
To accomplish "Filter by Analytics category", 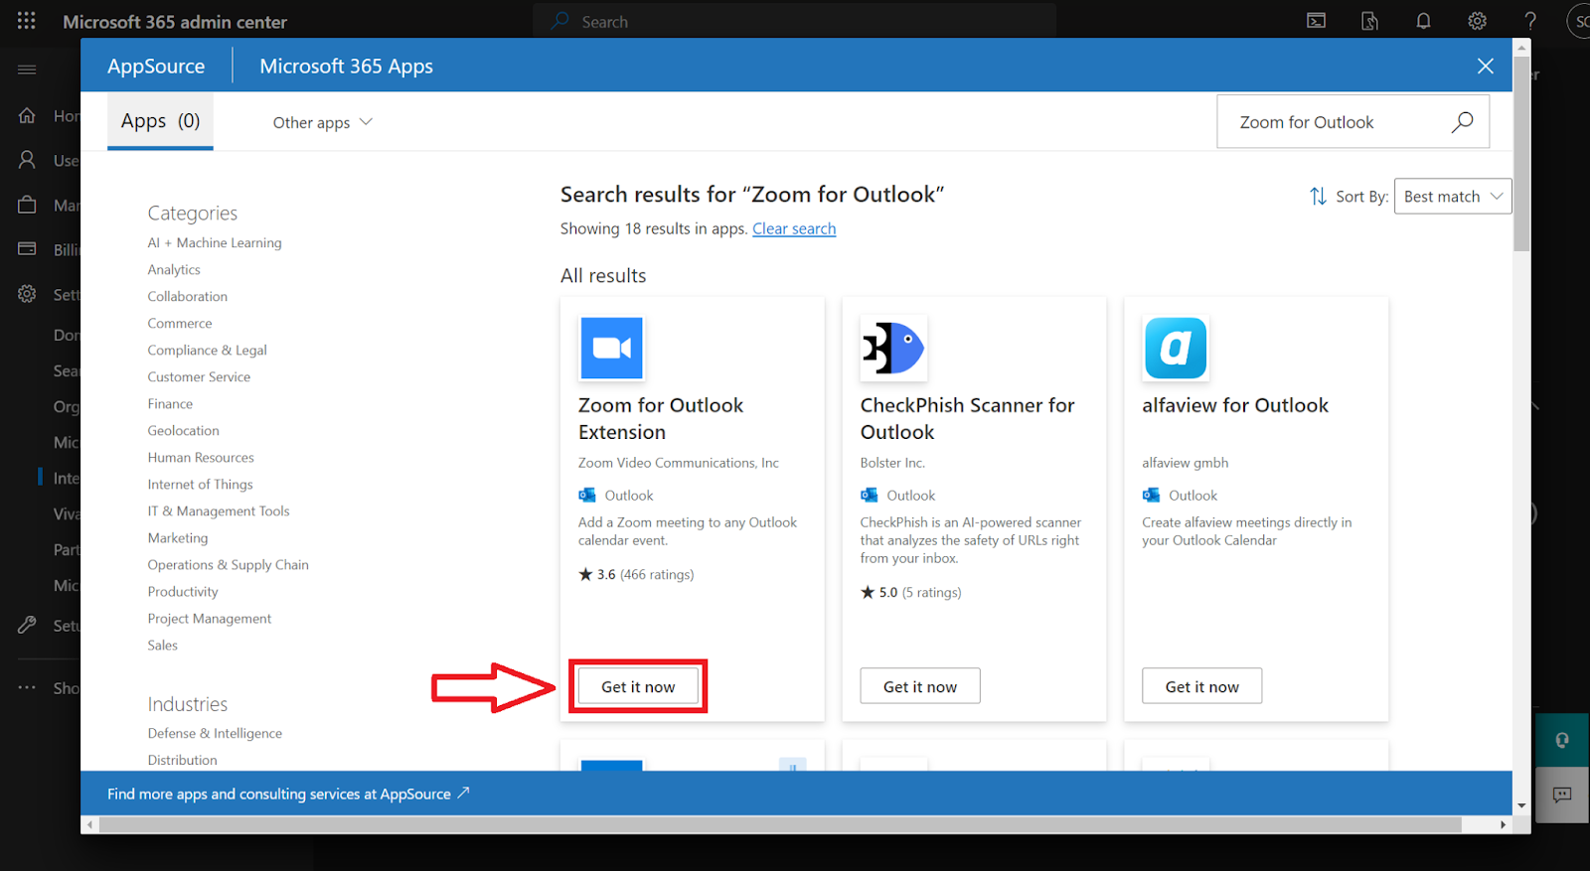I will tap(174, 269).
